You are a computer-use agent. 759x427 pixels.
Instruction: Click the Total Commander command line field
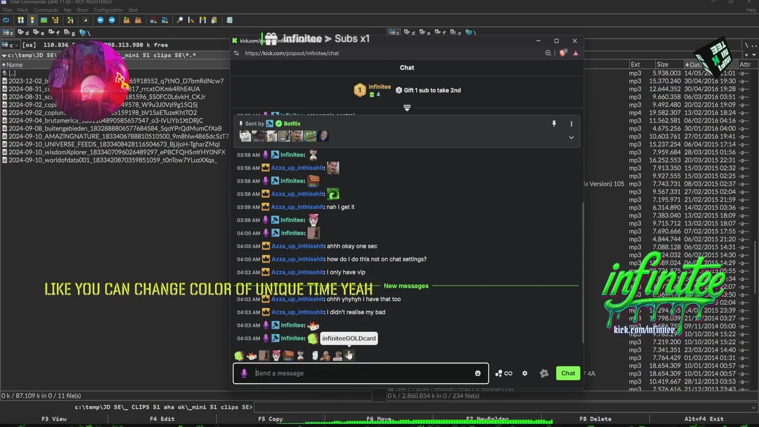click(x=505, y=407)
